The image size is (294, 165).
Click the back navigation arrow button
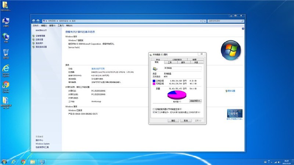point(33,21)
